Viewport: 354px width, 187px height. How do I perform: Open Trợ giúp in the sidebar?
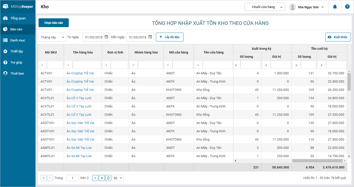coord(18,63)
